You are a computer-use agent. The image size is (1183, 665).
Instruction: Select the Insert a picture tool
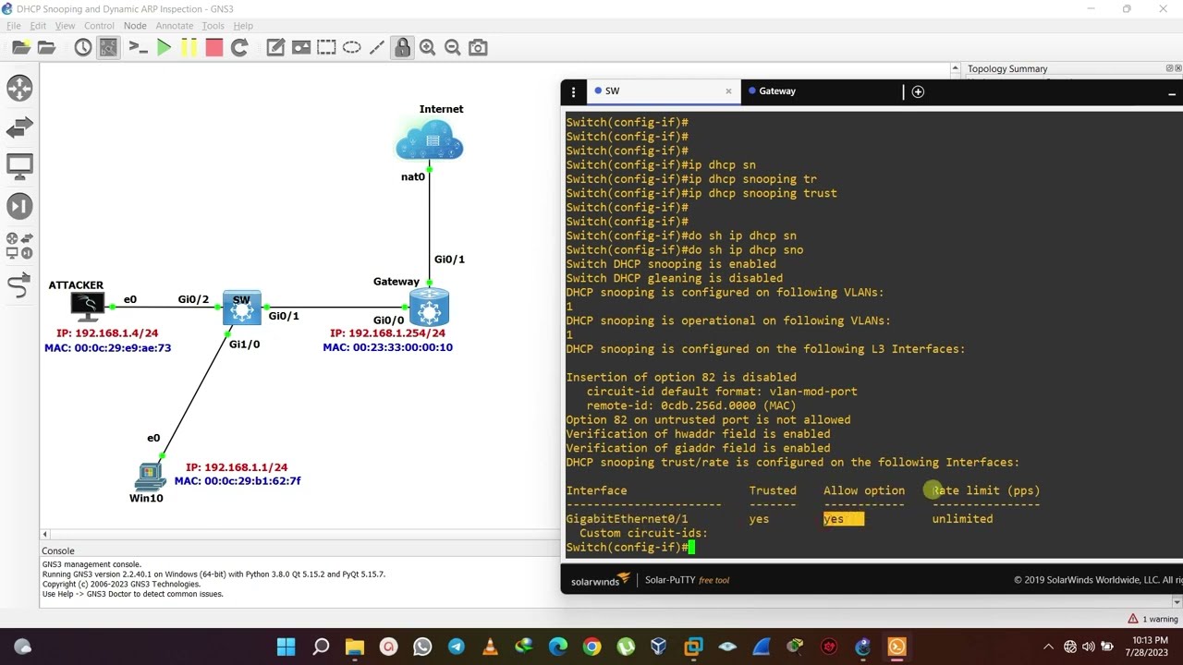300,47
